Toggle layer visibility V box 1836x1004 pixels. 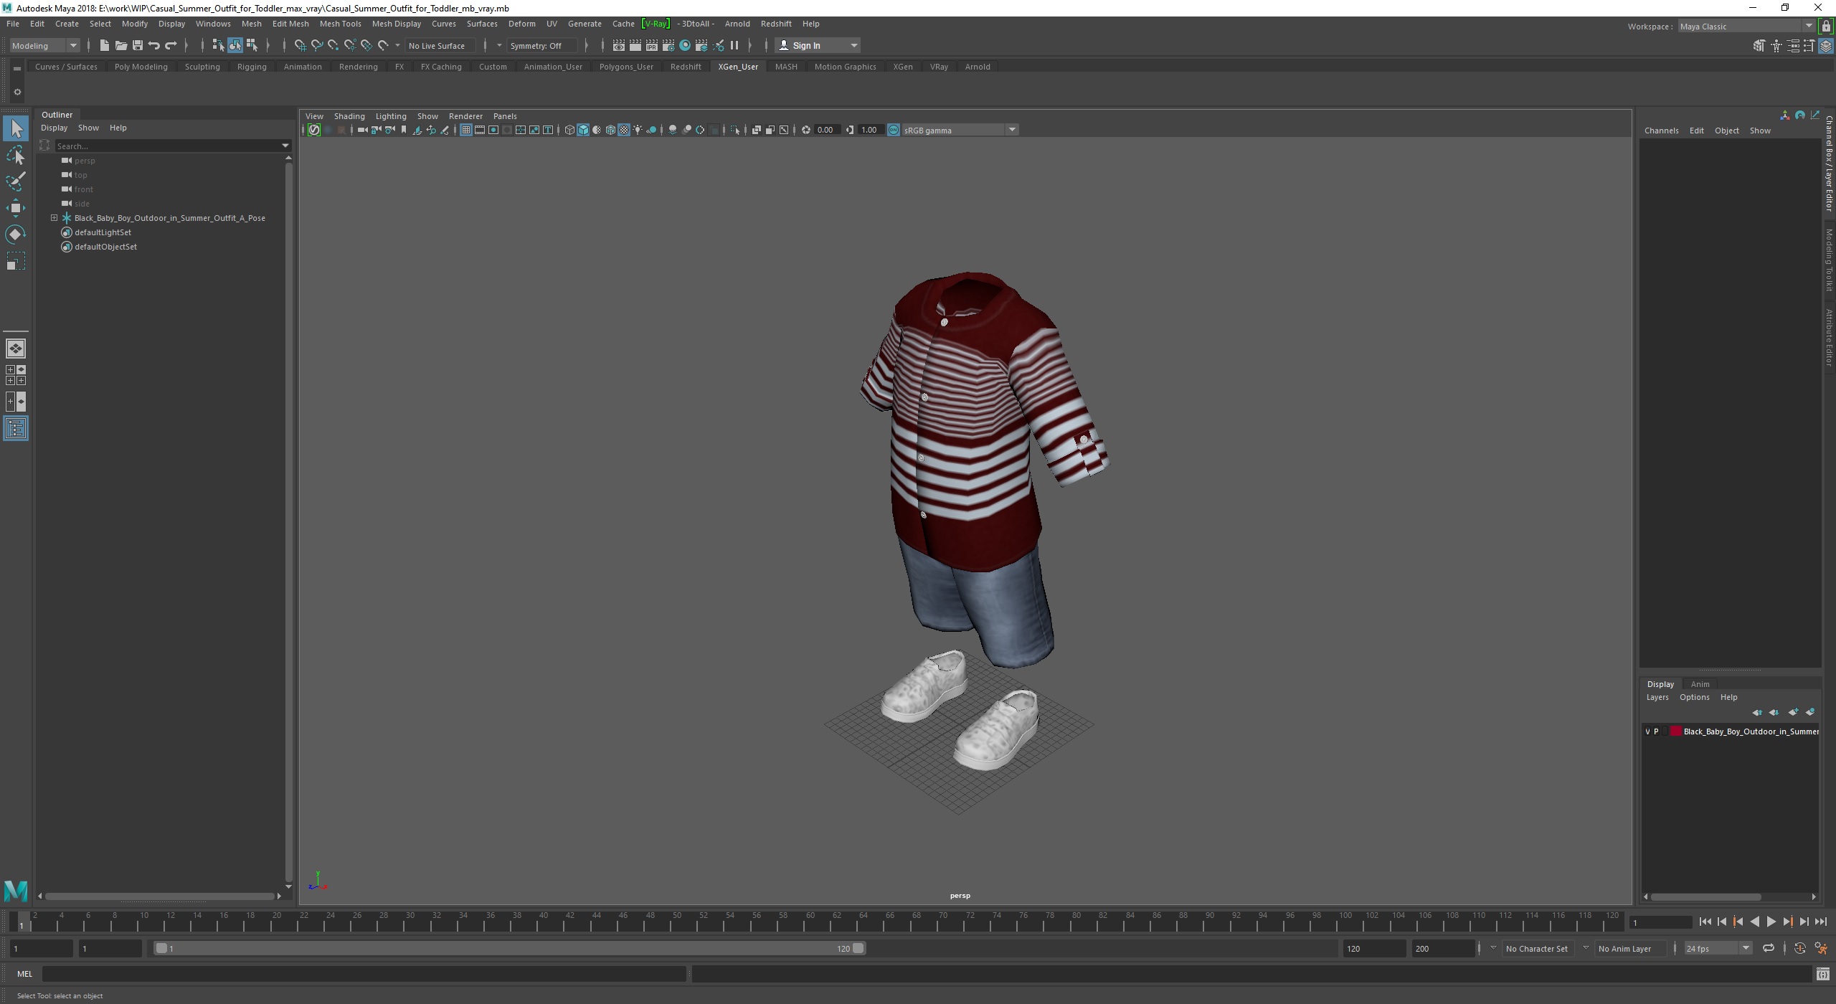coord(1647,731)
